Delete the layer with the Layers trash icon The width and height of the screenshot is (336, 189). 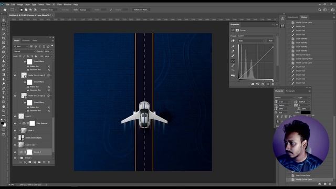pyautogui.click(x=49, y=162)
